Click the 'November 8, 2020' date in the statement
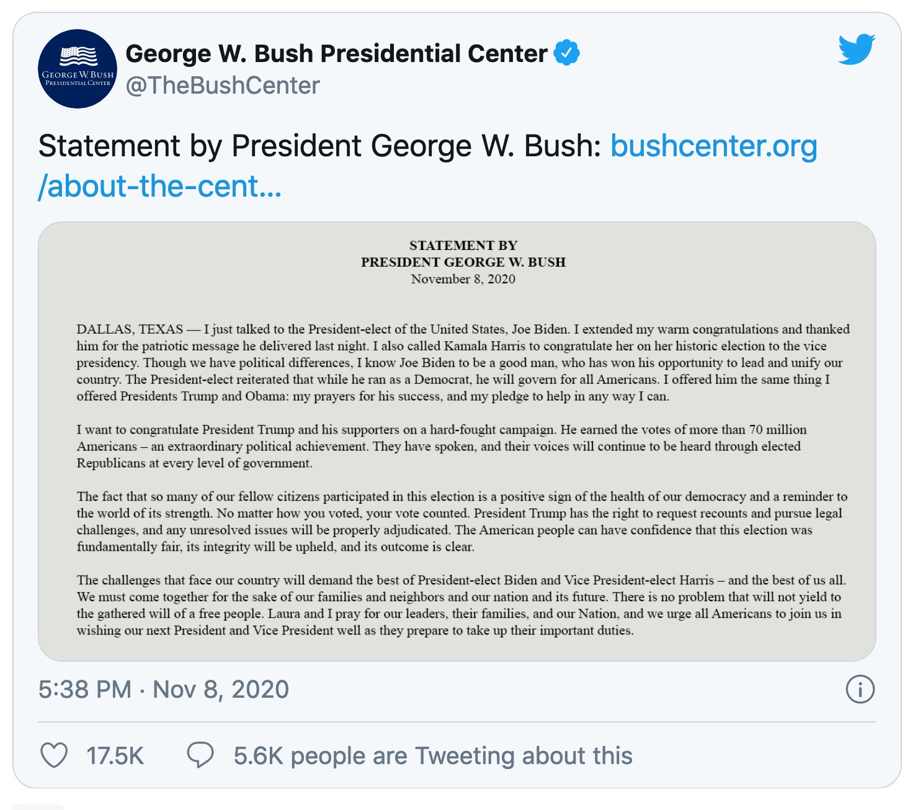Screen dimensions: 918x810 click(463, 279)
